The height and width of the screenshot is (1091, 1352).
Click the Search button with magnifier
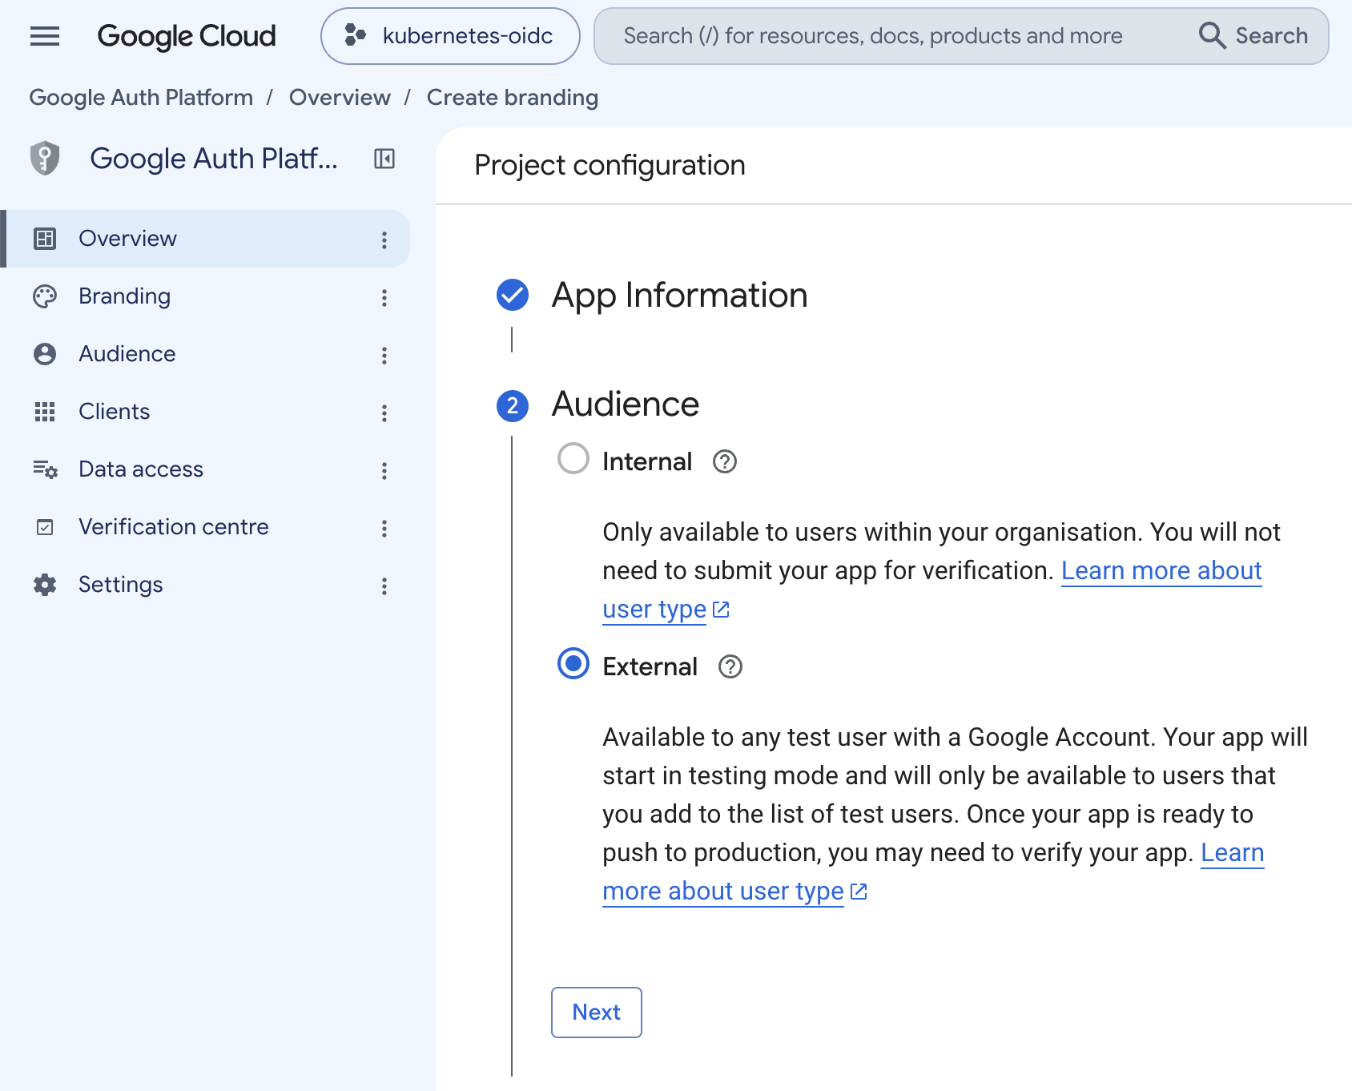point(1253,36)
